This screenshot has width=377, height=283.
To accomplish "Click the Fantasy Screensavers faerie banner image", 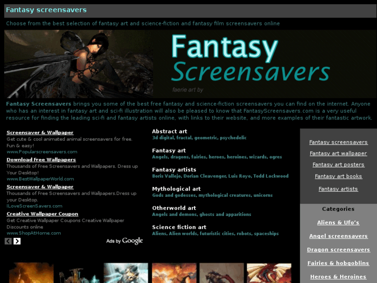I will tap(190, 64).
